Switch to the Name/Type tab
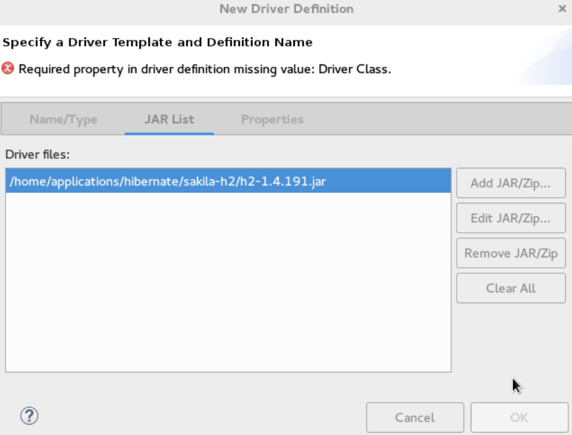The image size is (572, 435). point(63,119)
